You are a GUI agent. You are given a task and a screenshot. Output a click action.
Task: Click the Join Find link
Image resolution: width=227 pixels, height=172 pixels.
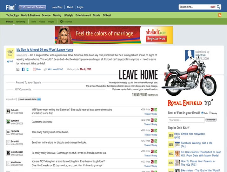(x=57, y=7)
